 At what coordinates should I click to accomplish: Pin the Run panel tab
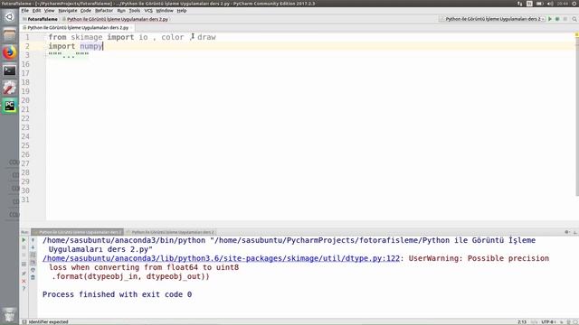click(x=24, y=274)
